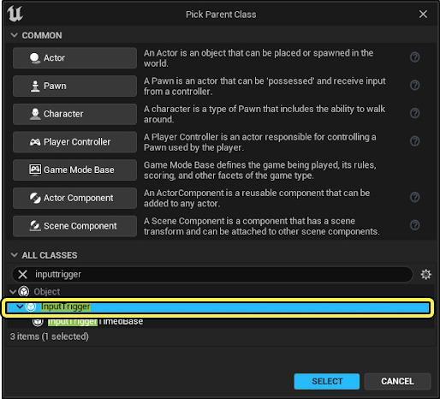Viewport: 440px width, 399px height.
Task: Open help for Actor class
Action: point(414,57)
